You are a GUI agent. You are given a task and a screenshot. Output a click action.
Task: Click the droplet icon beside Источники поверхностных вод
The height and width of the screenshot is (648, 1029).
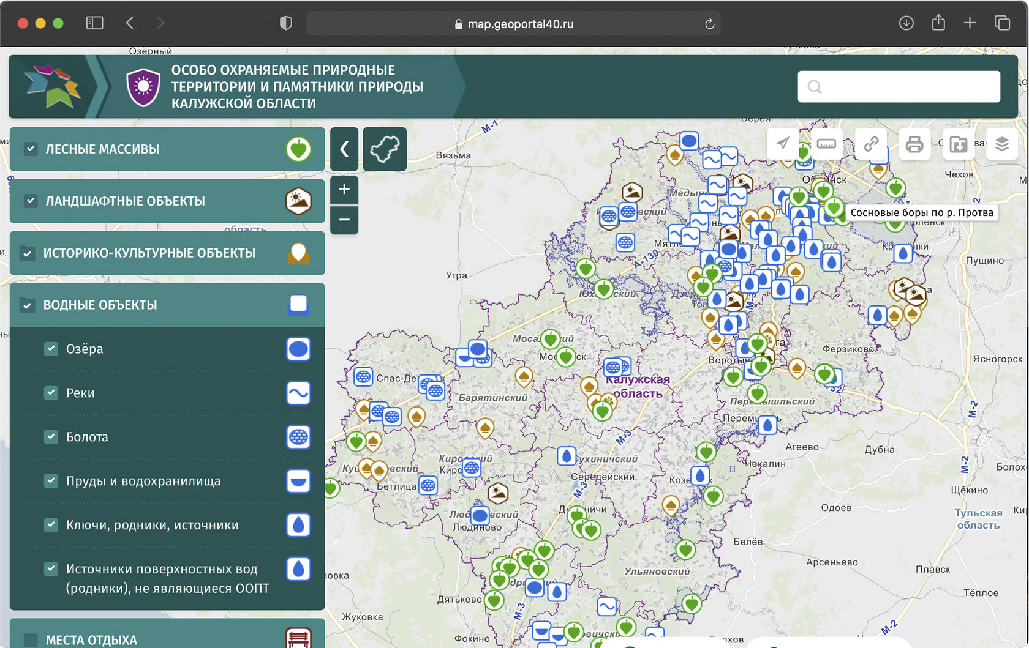[298, 569]
